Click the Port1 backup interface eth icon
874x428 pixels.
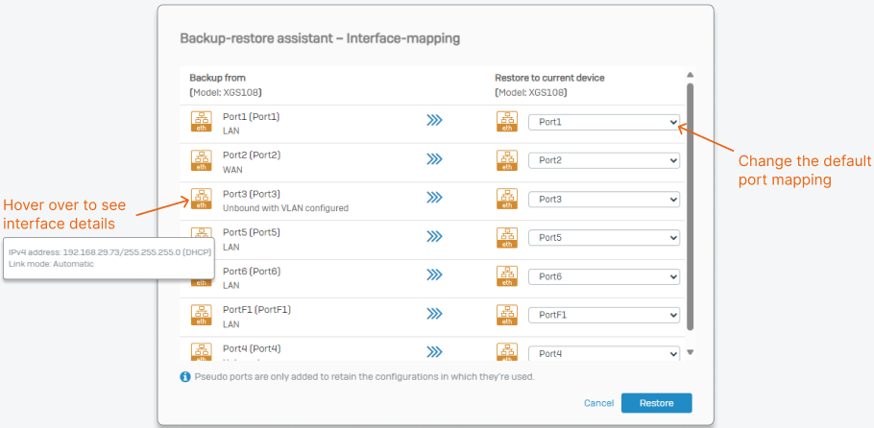[202, 122]
